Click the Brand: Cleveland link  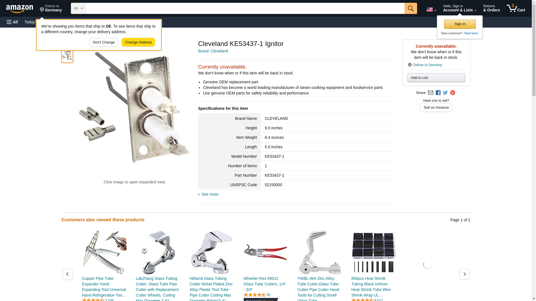213,51
